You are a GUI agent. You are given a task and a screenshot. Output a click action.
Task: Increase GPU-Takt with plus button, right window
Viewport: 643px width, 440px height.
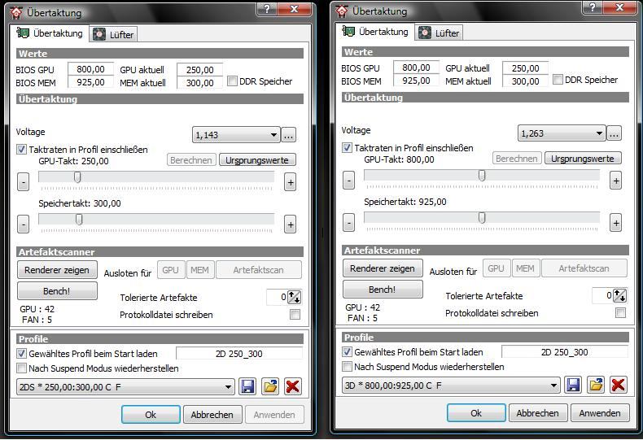[616, 181]
